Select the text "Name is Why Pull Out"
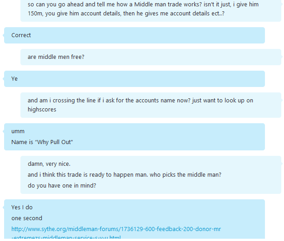284x241 pixels. click(x=42, y=142)
